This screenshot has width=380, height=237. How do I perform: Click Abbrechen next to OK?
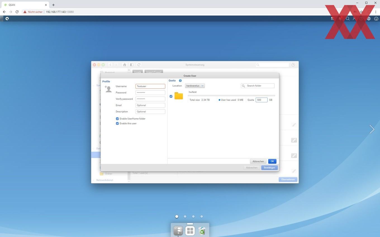[258, 161]
